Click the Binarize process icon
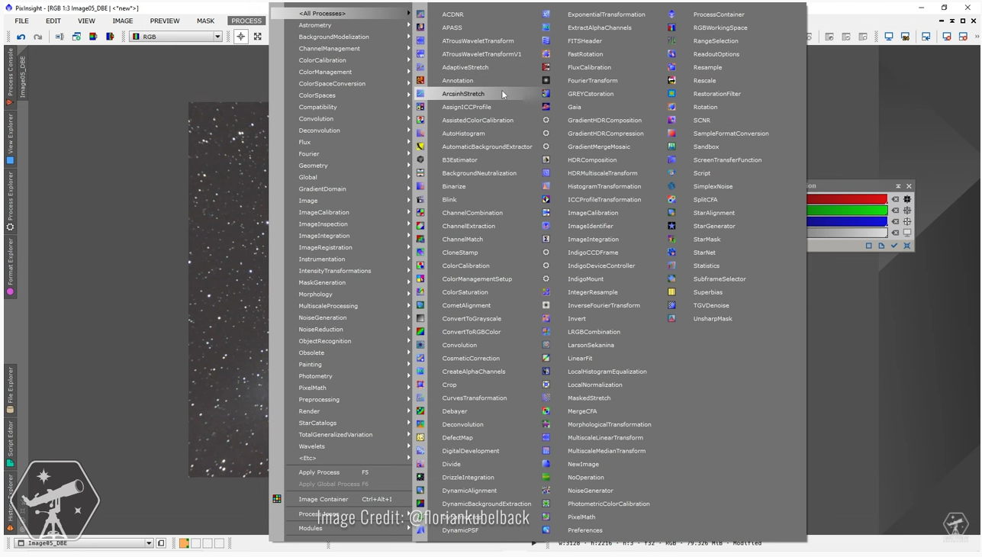 (x=420, y=186)
